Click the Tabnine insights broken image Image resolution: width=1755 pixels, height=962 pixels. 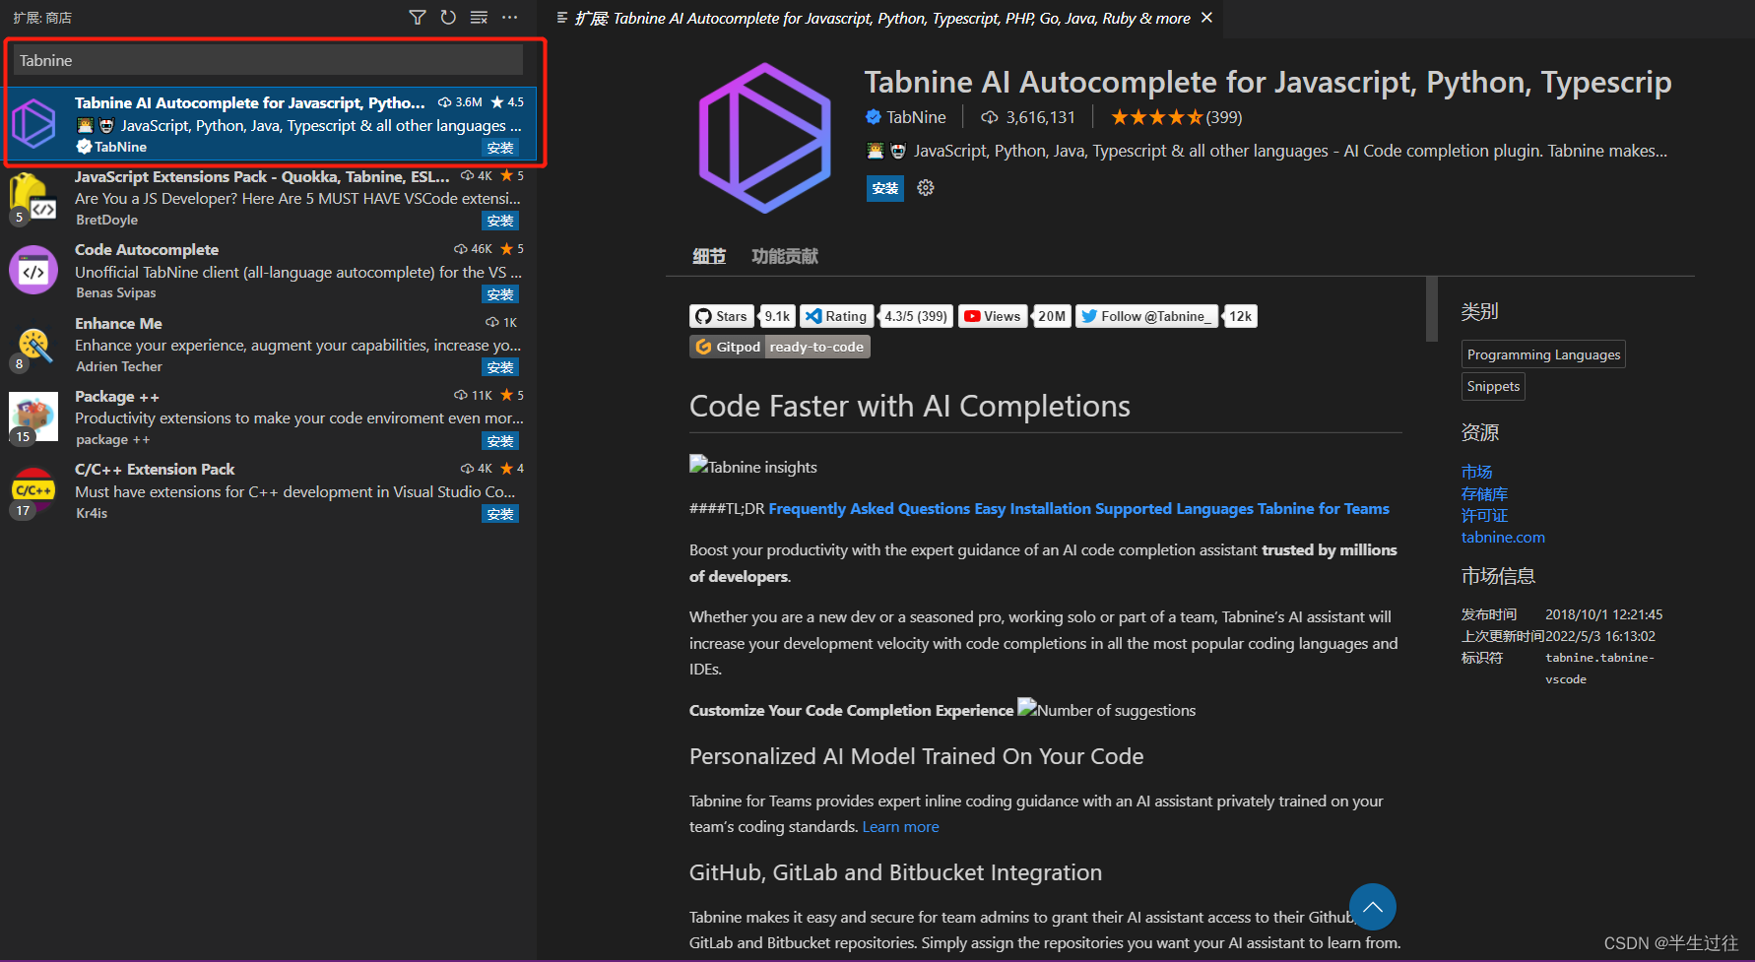pos(753,467)
